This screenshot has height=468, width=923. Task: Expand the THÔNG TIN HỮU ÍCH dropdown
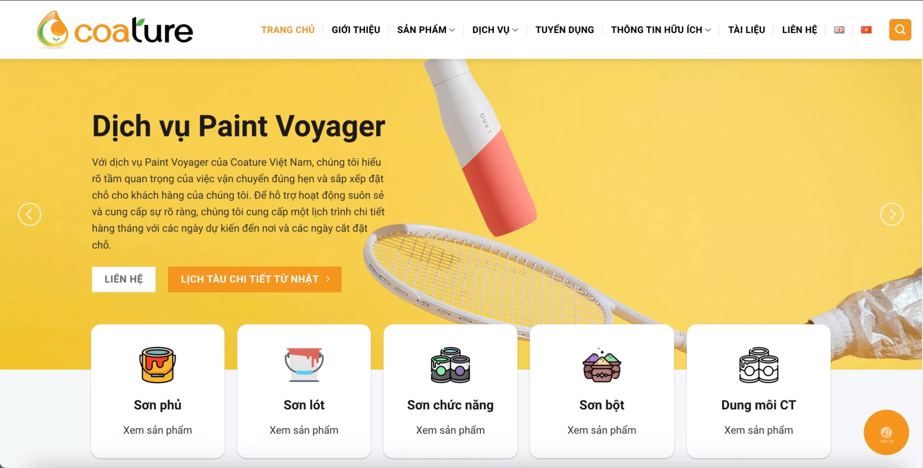click(661, 30)
